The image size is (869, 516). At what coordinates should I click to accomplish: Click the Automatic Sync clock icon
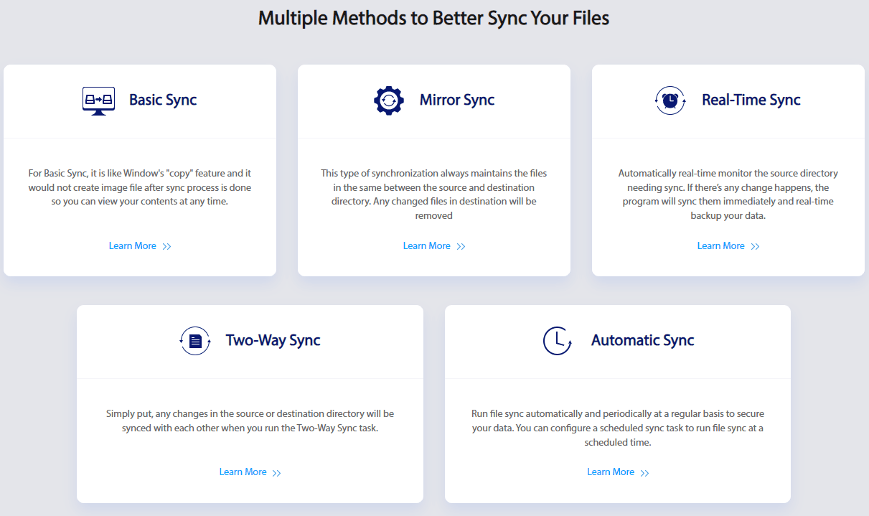[557, 341]
